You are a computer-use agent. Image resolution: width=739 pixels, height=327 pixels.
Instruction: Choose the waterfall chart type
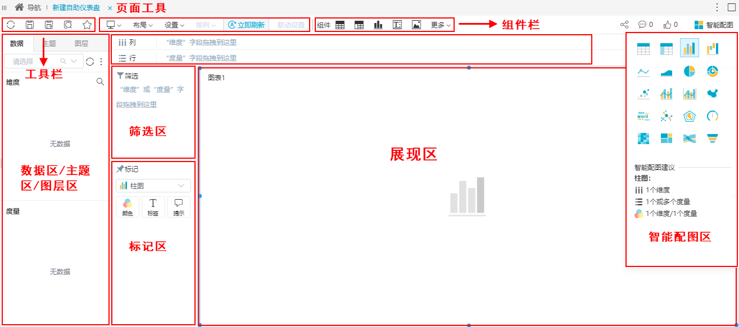pyautogui.click(x=713, y=49)
